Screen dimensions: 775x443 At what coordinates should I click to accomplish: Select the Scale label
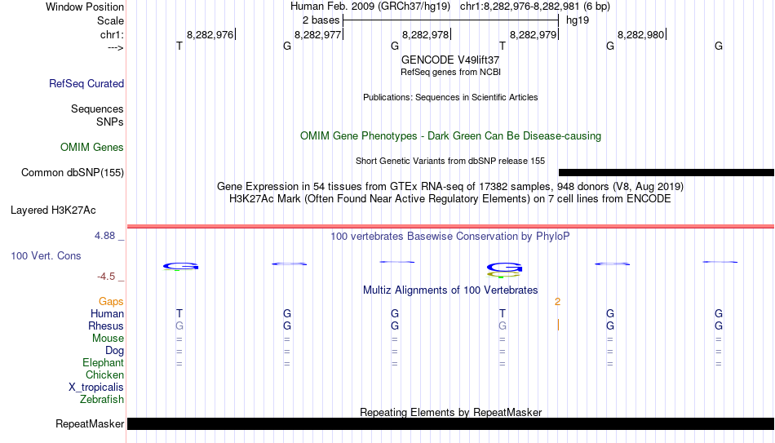[111, 20]
